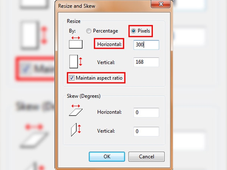This screenshot has width=227, height=170.
Task: Click into the Skew Horizontal degrees field
Action: [x=146, y=113]
